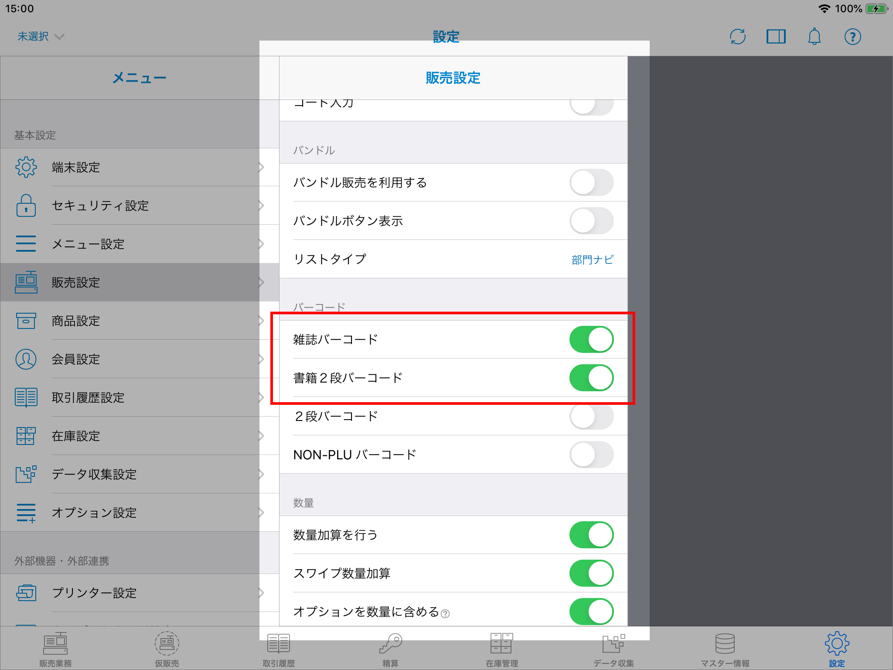Disable the 雑誌バーコード switch
Image resolution: width=893 pixels, height=670 pixels.
591,339
